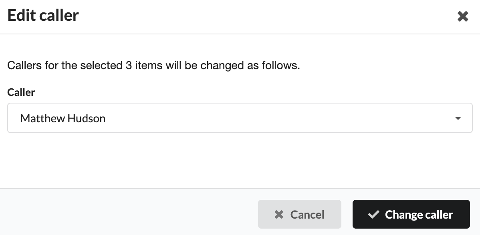The image size is (480, 235).
Task: Open the Caller dropdown
Action: click(240, 118)
